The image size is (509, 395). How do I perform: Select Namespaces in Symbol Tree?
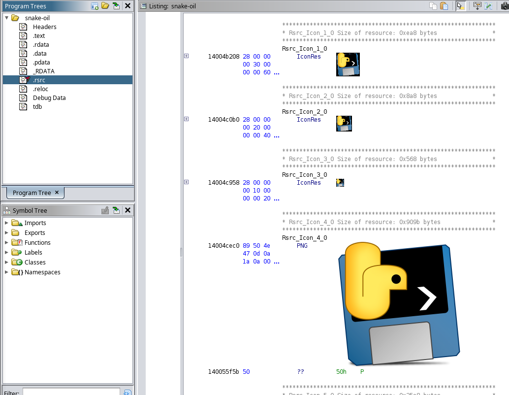[42, 272]
